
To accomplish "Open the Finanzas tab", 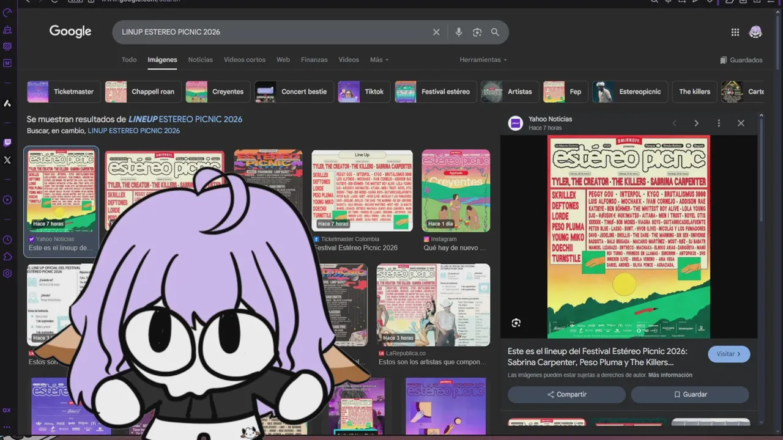I will coord(314,60).
